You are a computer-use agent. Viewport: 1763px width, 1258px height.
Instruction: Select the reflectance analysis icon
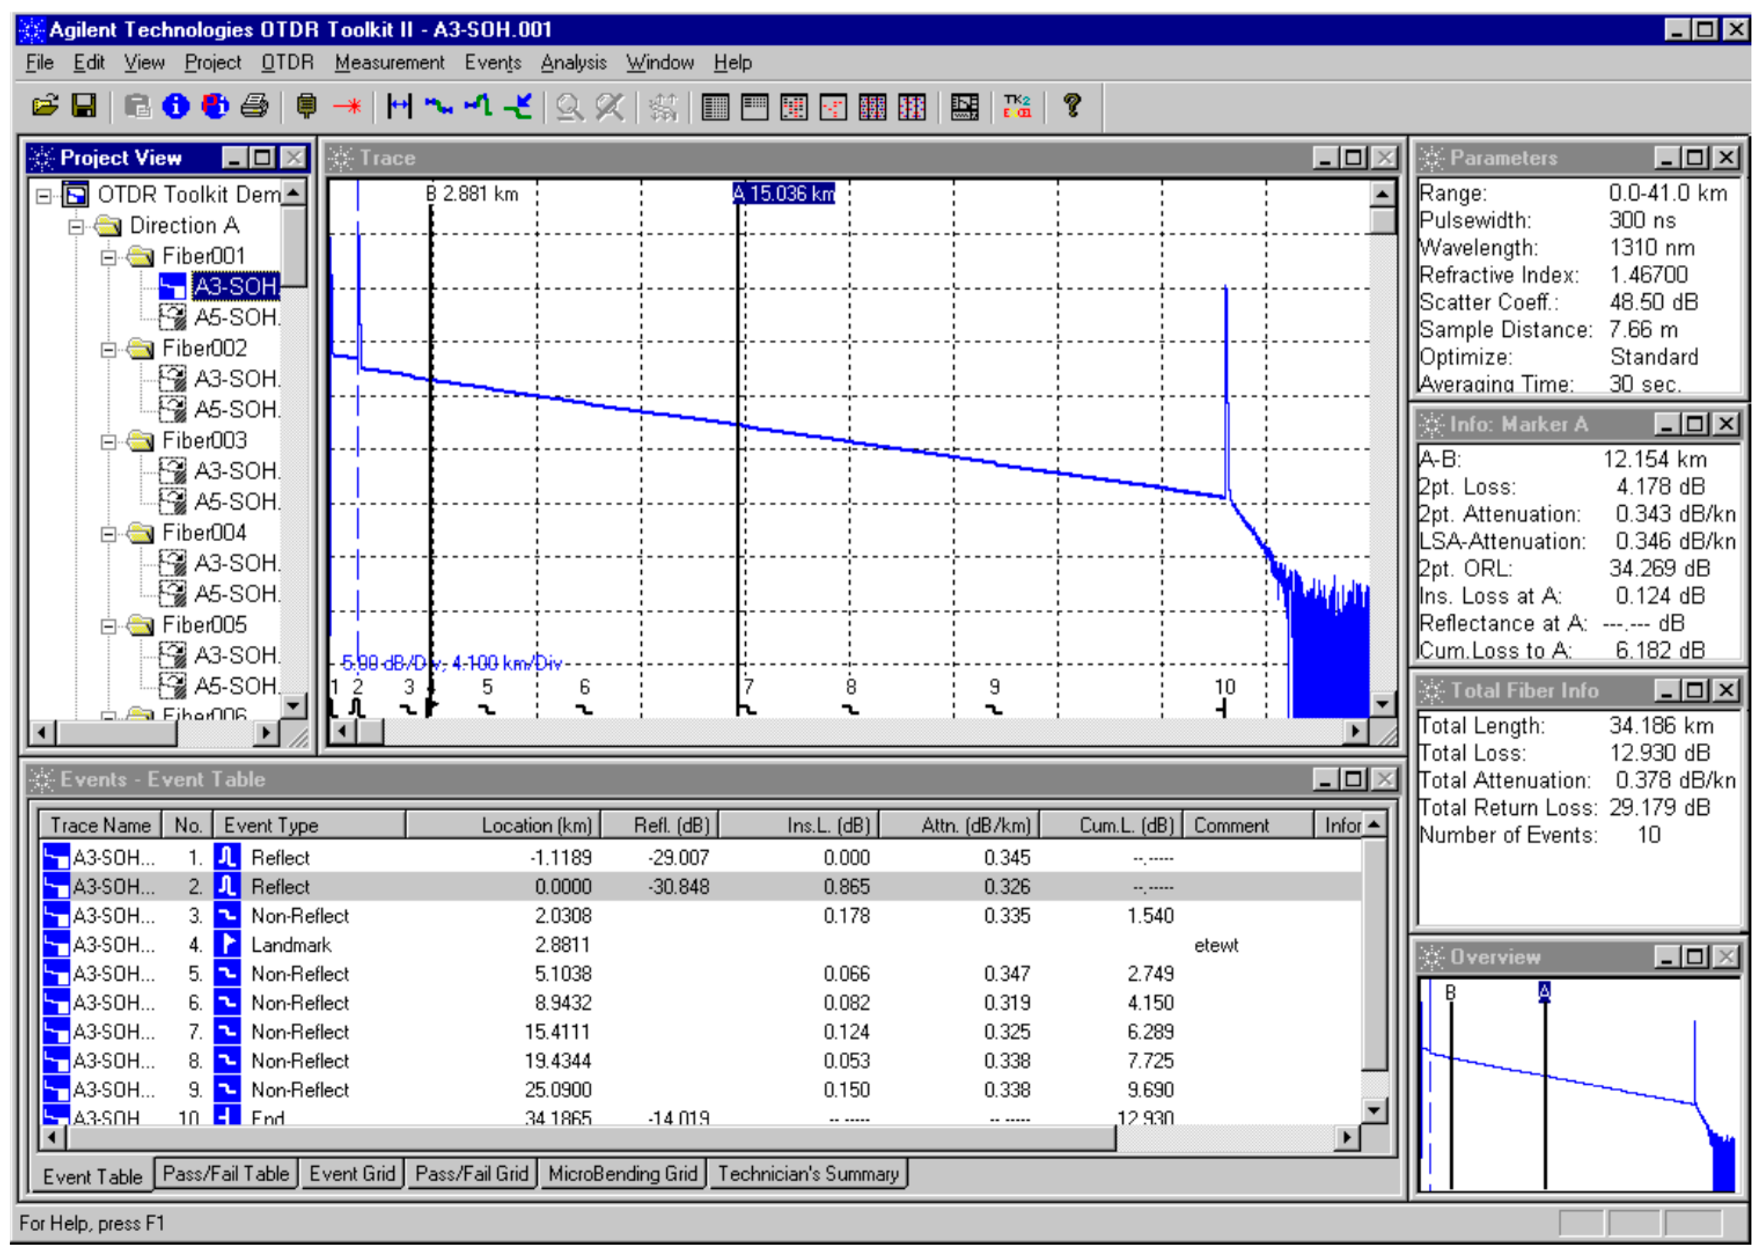pos(478,106)
